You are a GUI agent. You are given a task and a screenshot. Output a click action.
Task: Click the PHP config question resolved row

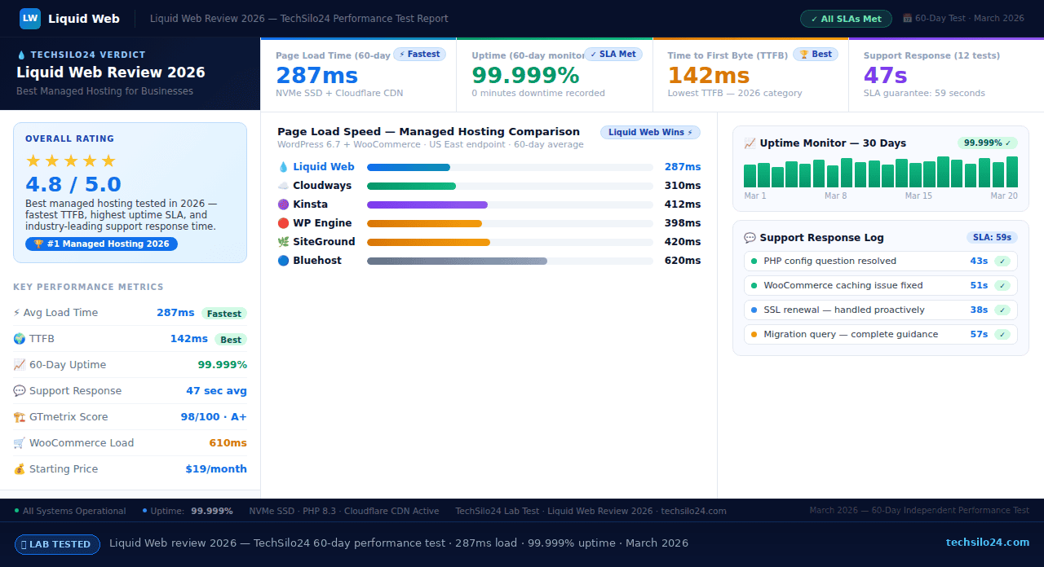[x=881, y=262]
